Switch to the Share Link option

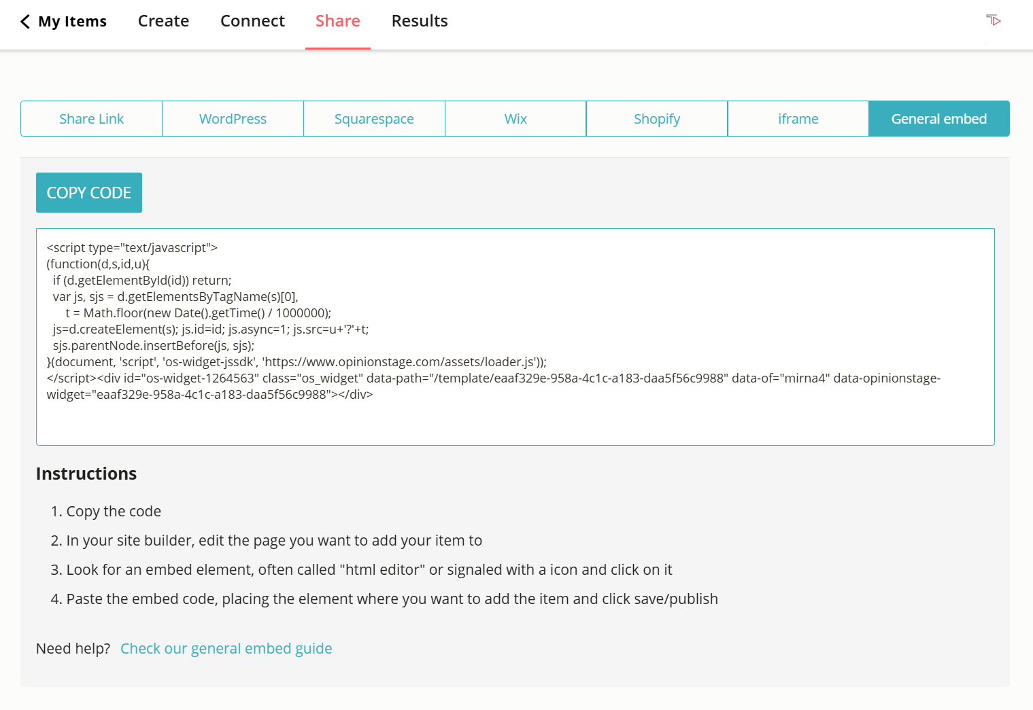(91, 118)
